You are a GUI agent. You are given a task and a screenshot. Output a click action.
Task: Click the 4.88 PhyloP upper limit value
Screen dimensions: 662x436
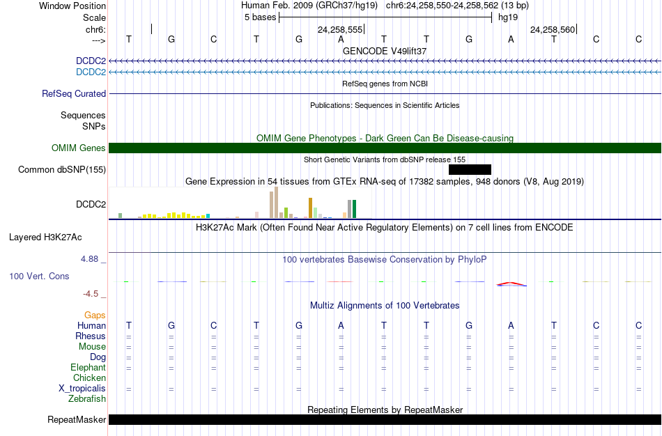point(89,258)
